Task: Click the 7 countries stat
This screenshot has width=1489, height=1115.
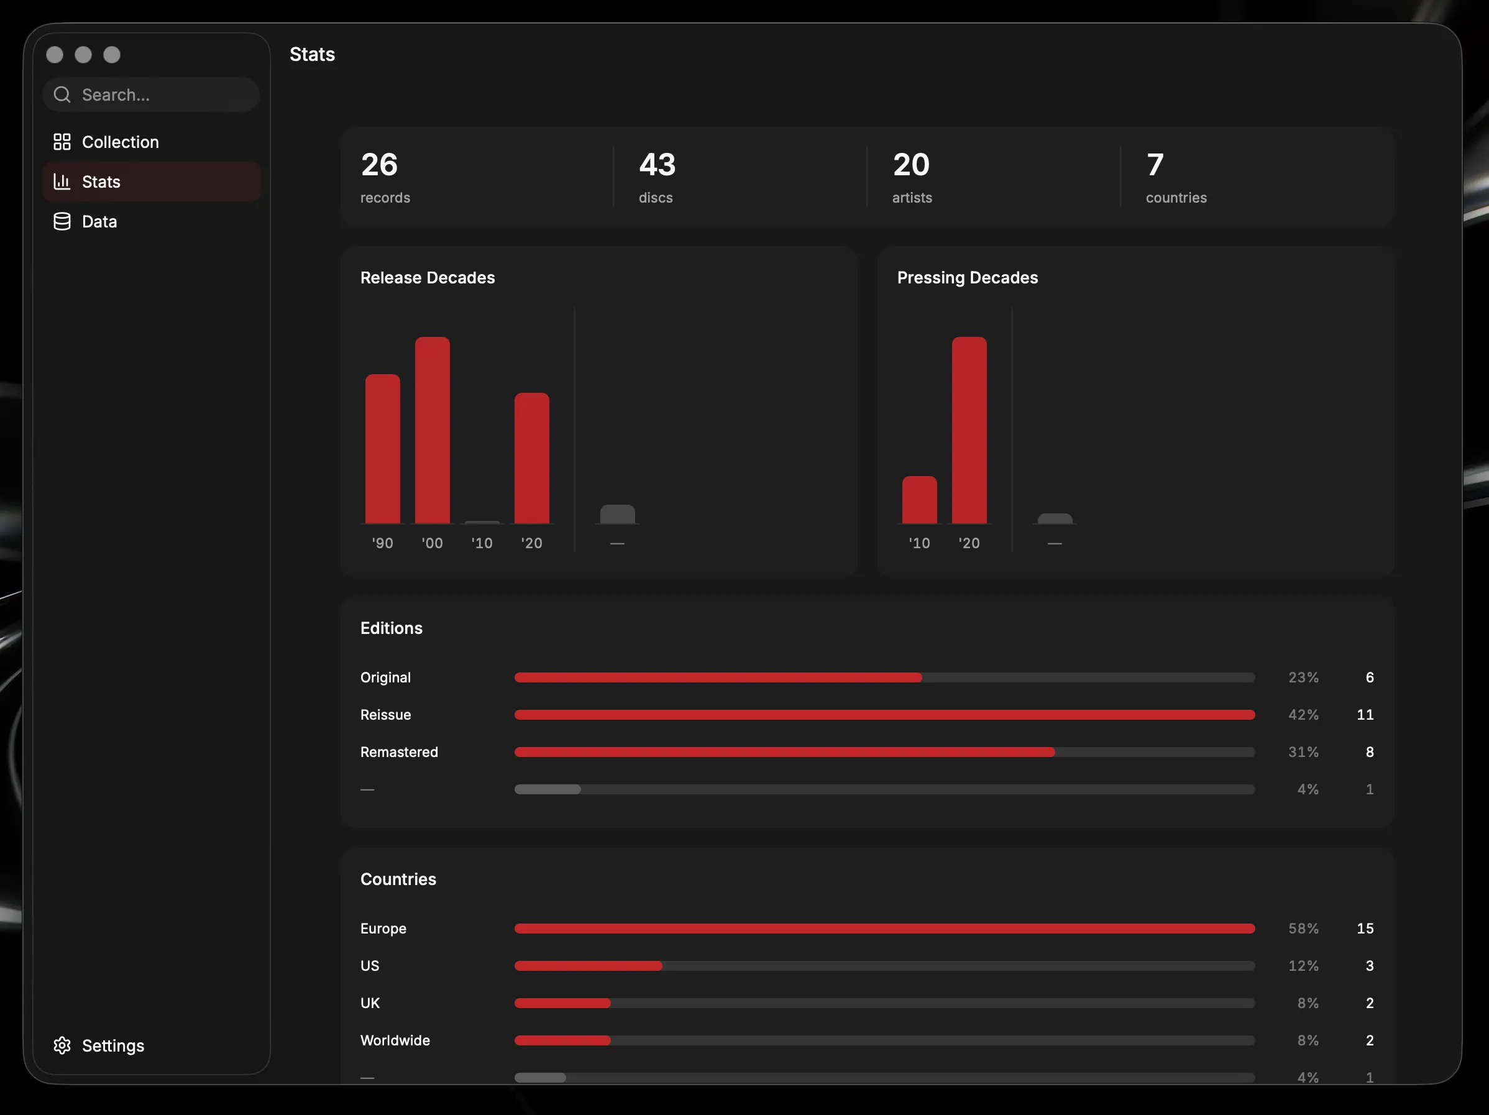Action: (1176, 177)
